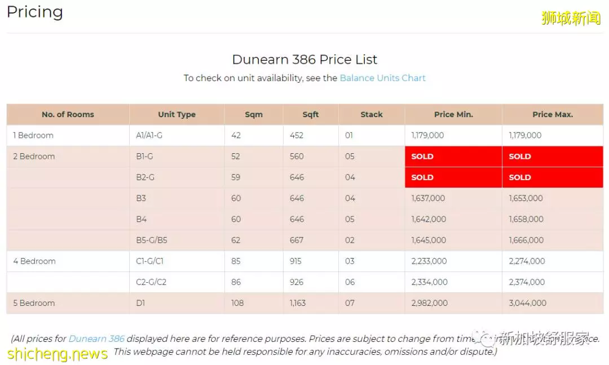Select unit type B2-G

click(145, 177)
